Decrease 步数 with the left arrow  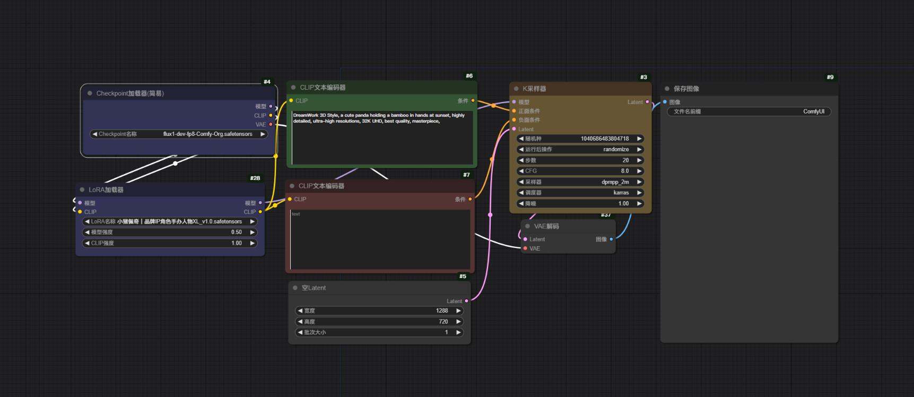point(521,160)
